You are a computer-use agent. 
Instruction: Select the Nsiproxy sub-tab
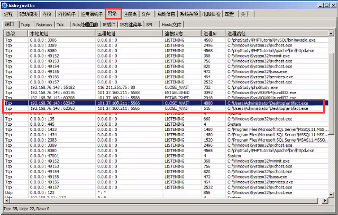pos(44,24)
